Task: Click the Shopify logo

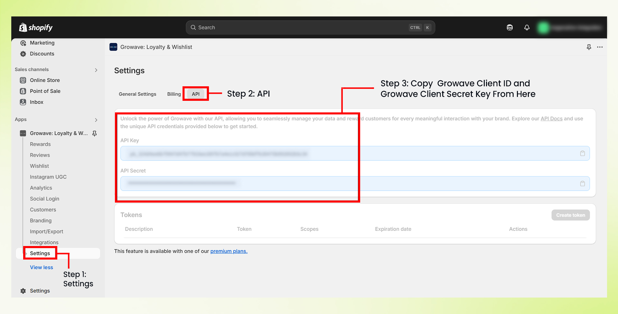Action: click(x=35, y=27)
